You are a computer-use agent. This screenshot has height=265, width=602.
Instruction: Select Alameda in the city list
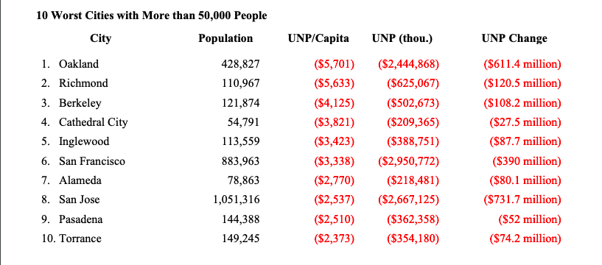point(79,180)
